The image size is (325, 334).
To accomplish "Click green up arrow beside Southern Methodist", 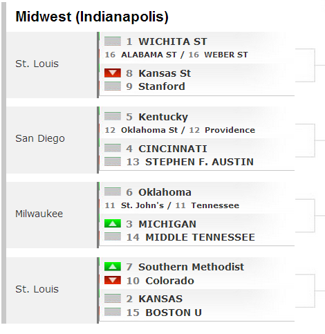I will [x=113, y=267].
